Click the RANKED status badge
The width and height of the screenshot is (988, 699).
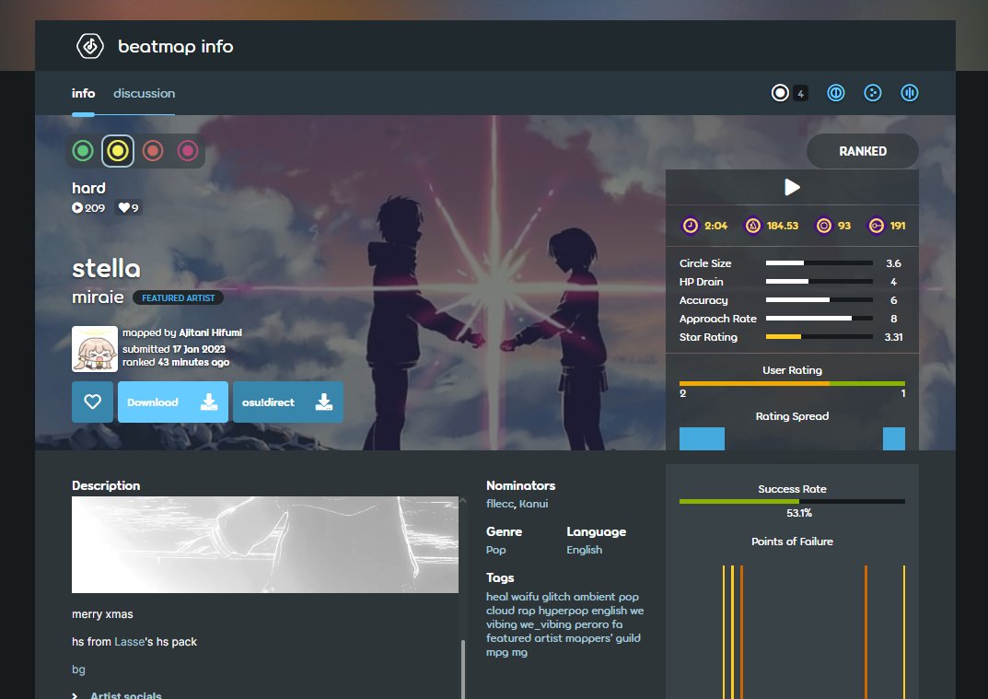pyautogui.click(x=863, y=151)
